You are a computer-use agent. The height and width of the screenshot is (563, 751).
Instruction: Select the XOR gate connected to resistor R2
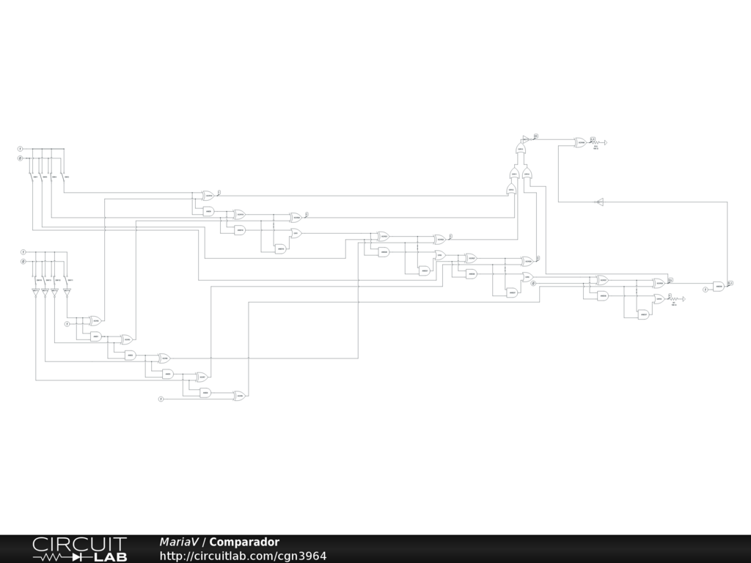coord(580,142)
